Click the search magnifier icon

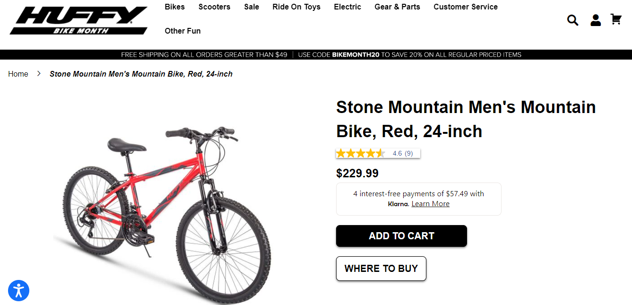coord(572,20)
